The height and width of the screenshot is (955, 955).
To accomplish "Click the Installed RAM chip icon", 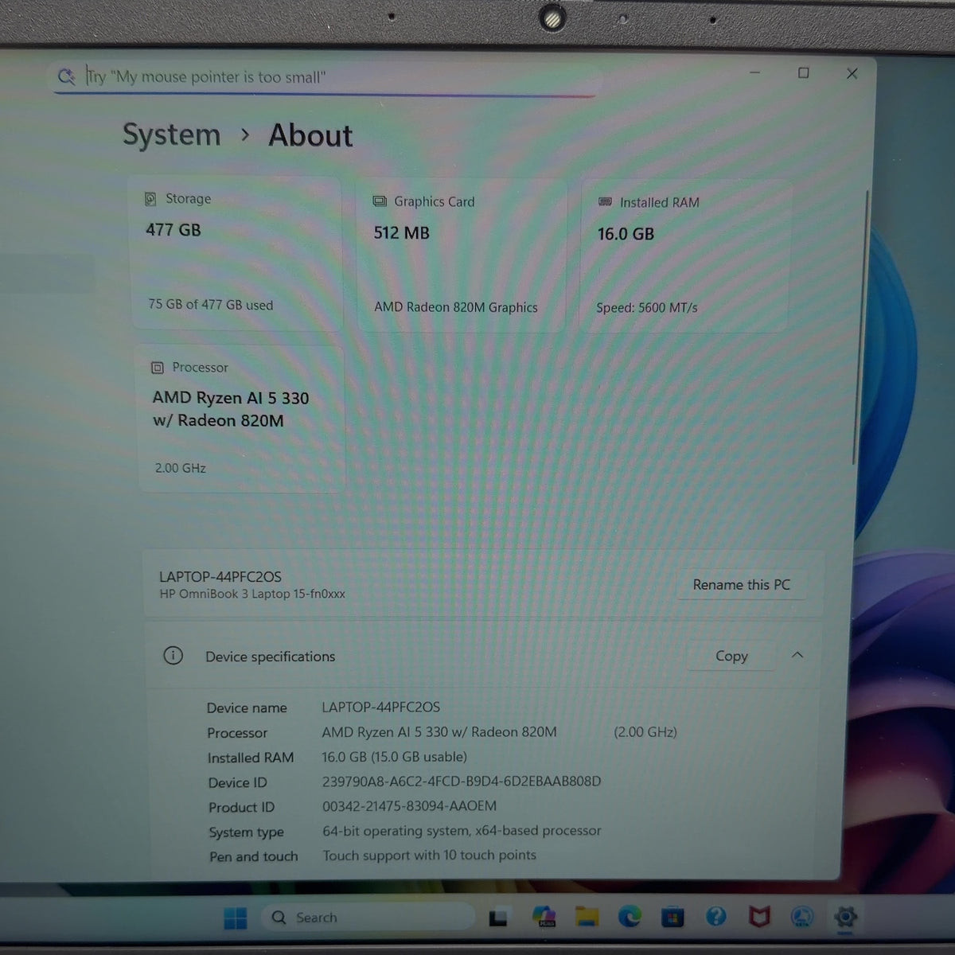I will pos(605,202).
